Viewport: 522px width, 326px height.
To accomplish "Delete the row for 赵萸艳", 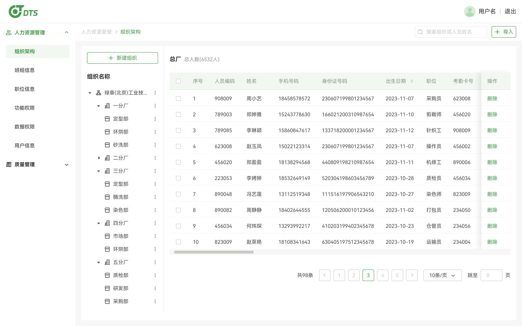I will [x=492, y=242].
